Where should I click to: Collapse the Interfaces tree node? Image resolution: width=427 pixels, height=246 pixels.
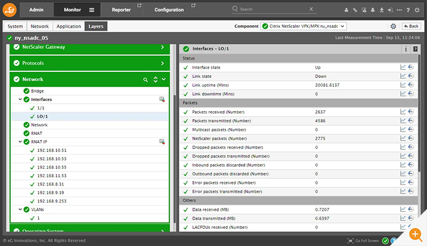coord(20,99)
